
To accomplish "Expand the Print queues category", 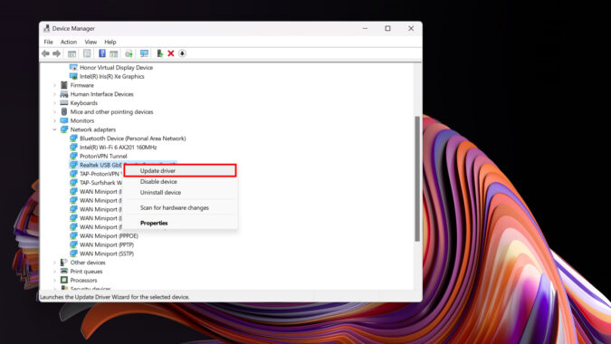I will pyautogui.click(x=54, y=272).
